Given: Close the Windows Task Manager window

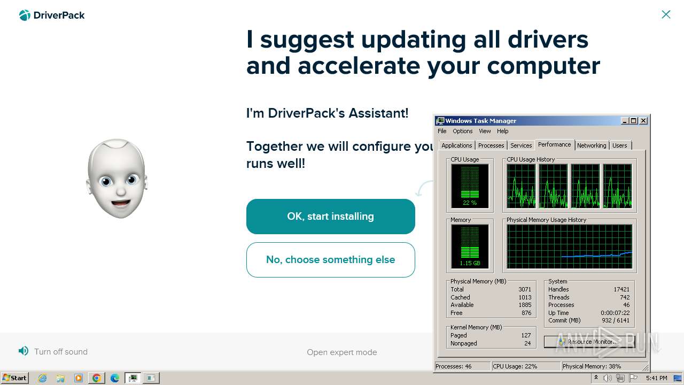Looking at the screenshot, I should point(643,121).
